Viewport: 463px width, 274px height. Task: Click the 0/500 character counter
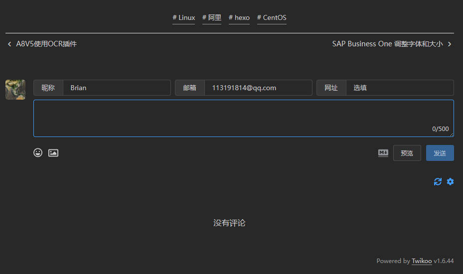pyautogui.click(x=440, y=129)
